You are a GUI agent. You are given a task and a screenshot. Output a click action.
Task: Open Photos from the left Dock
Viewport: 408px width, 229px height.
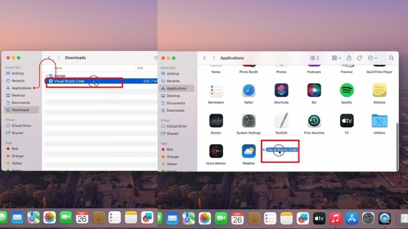click(x=49, y=217)
